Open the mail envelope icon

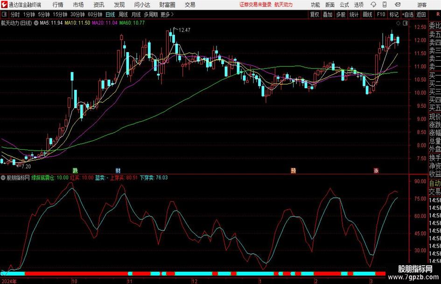click(398, 5)
